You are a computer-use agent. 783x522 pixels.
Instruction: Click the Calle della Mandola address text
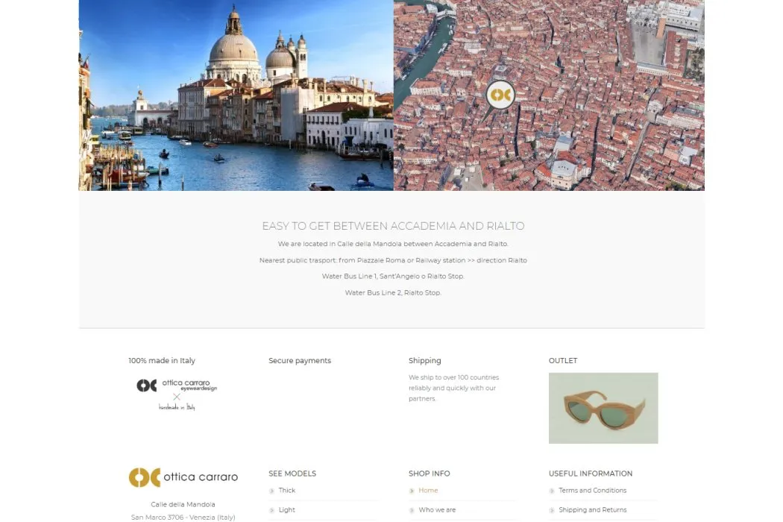183,505
